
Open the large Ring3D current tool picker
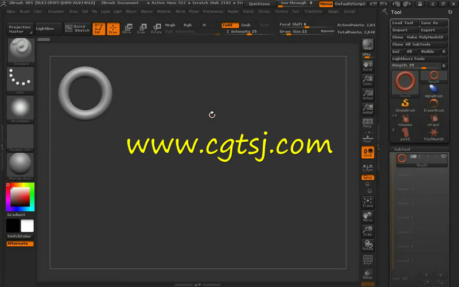point(405,83)
